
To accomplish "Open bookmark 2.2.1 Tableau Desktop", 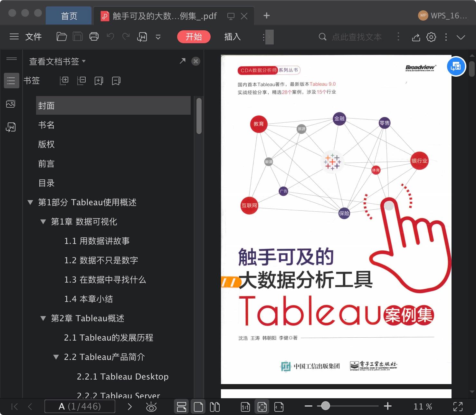I will pos(123,376).
